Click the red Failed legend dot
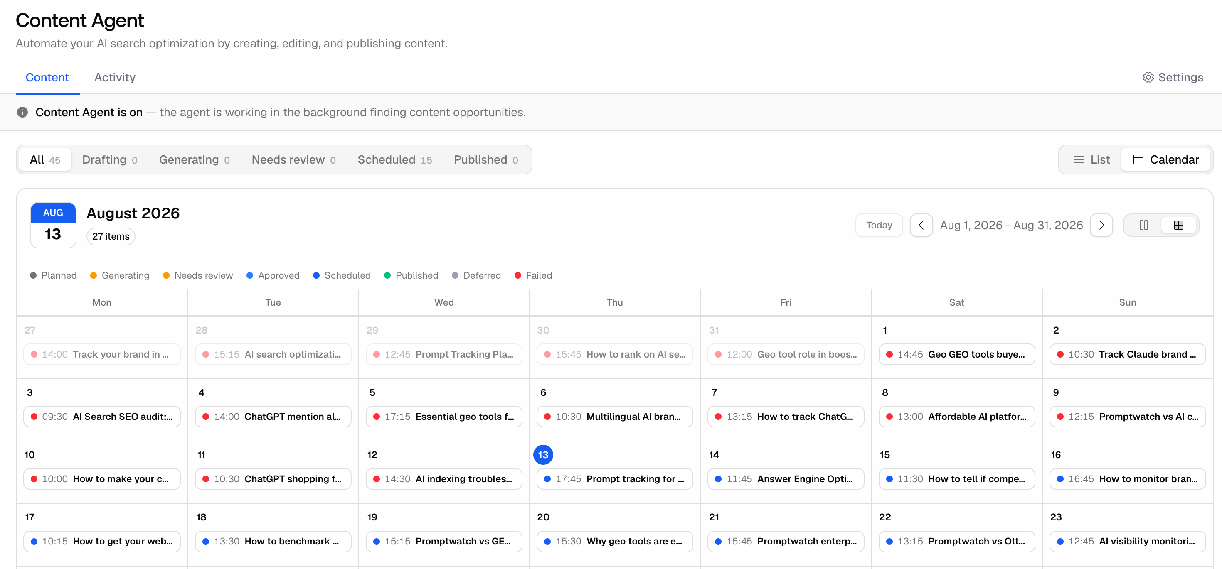 pyautogui.click(x=518, y=275)
